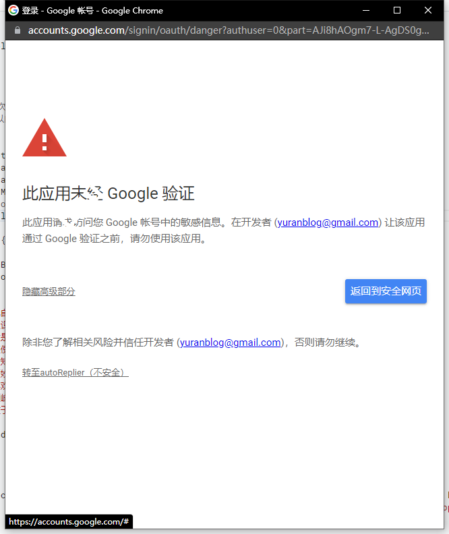Collapse the advanced section via 隐藏高级部分

coord(49,291)
